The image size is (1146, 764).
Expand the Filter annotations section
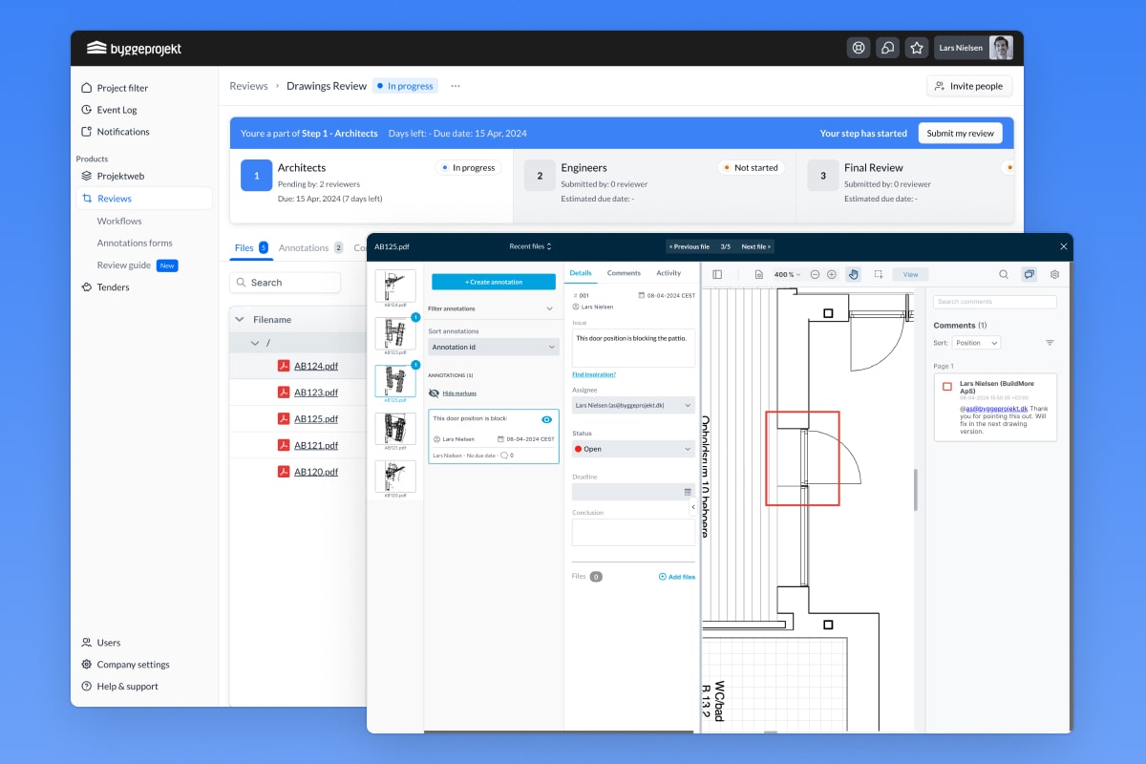click(x=493, y=308)
